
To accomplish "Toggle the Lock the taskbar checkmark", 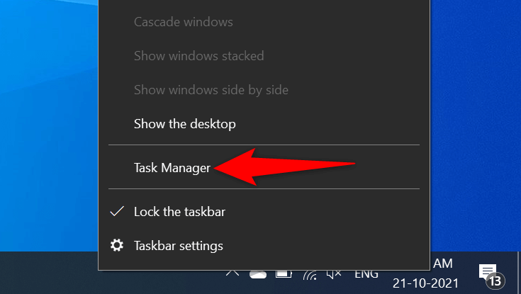I will coord(118,211).
